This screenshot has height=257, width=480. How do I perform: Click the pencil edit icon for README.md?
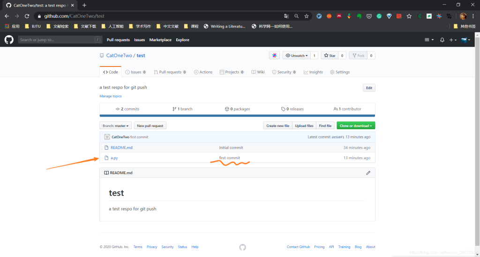coord(368,173)
